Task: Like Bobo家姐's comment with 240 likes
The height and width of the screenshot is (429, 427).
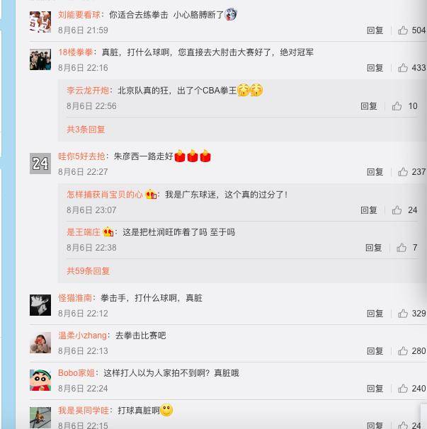Action: [403, 388]
